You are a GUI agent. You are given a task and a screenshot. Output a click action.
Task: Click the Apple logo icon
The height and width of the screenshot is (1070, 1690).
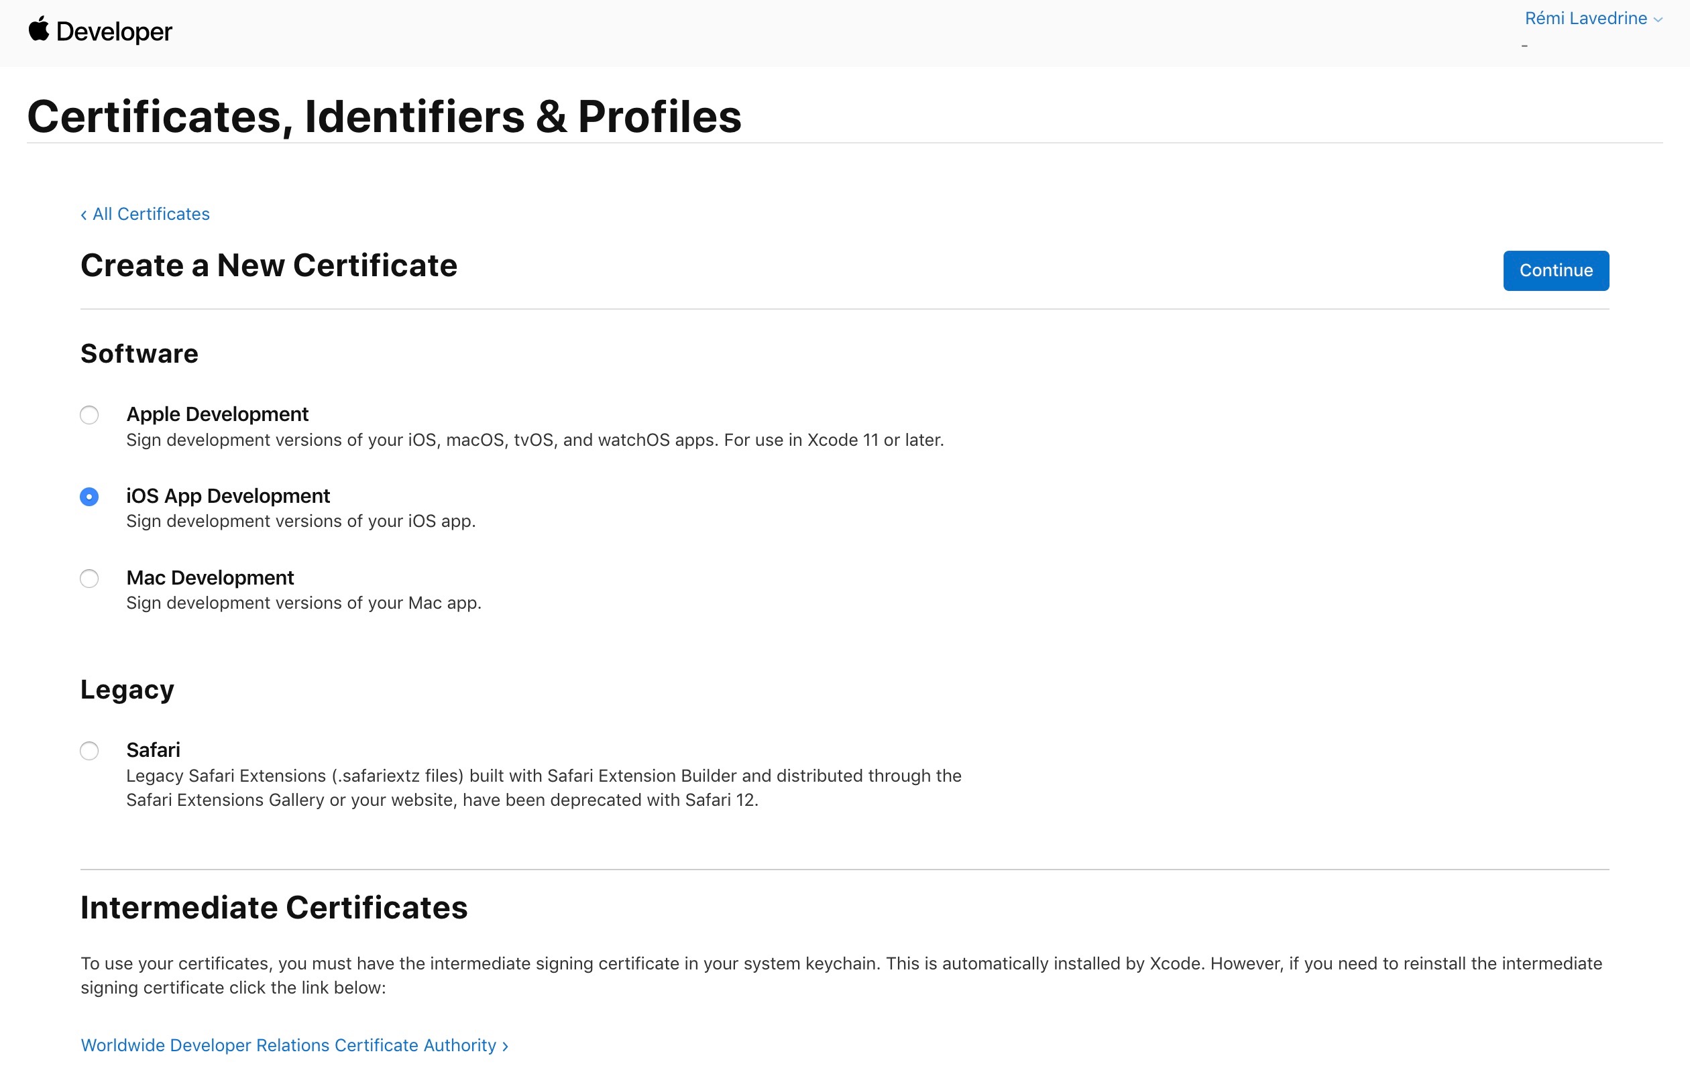(x=39, y=29)
